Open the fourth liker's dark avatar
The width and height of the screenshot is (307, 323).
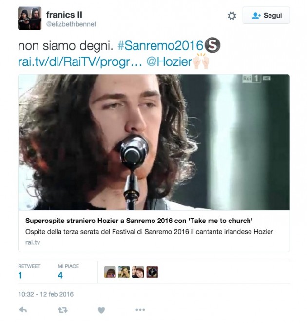[152, 272]
